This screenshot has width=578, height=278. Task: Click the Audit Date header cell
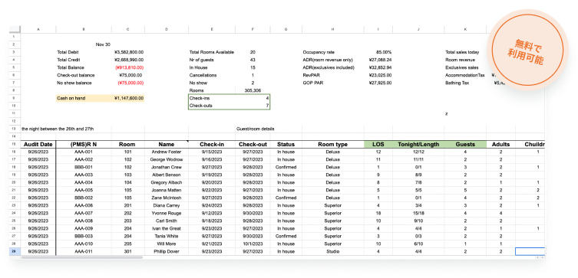pos(38,145)
